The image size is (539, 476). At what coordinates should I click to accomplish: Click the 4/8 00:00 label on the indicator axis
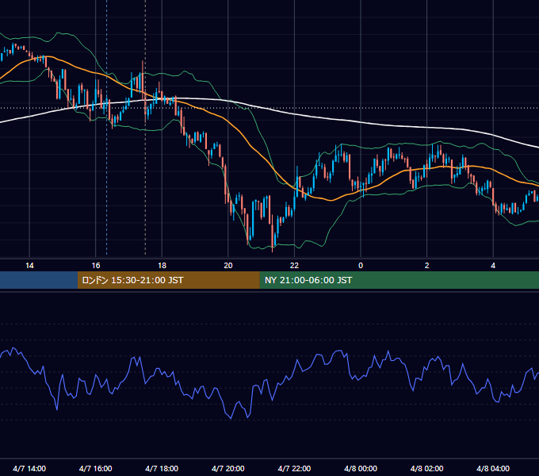(361, 468)
